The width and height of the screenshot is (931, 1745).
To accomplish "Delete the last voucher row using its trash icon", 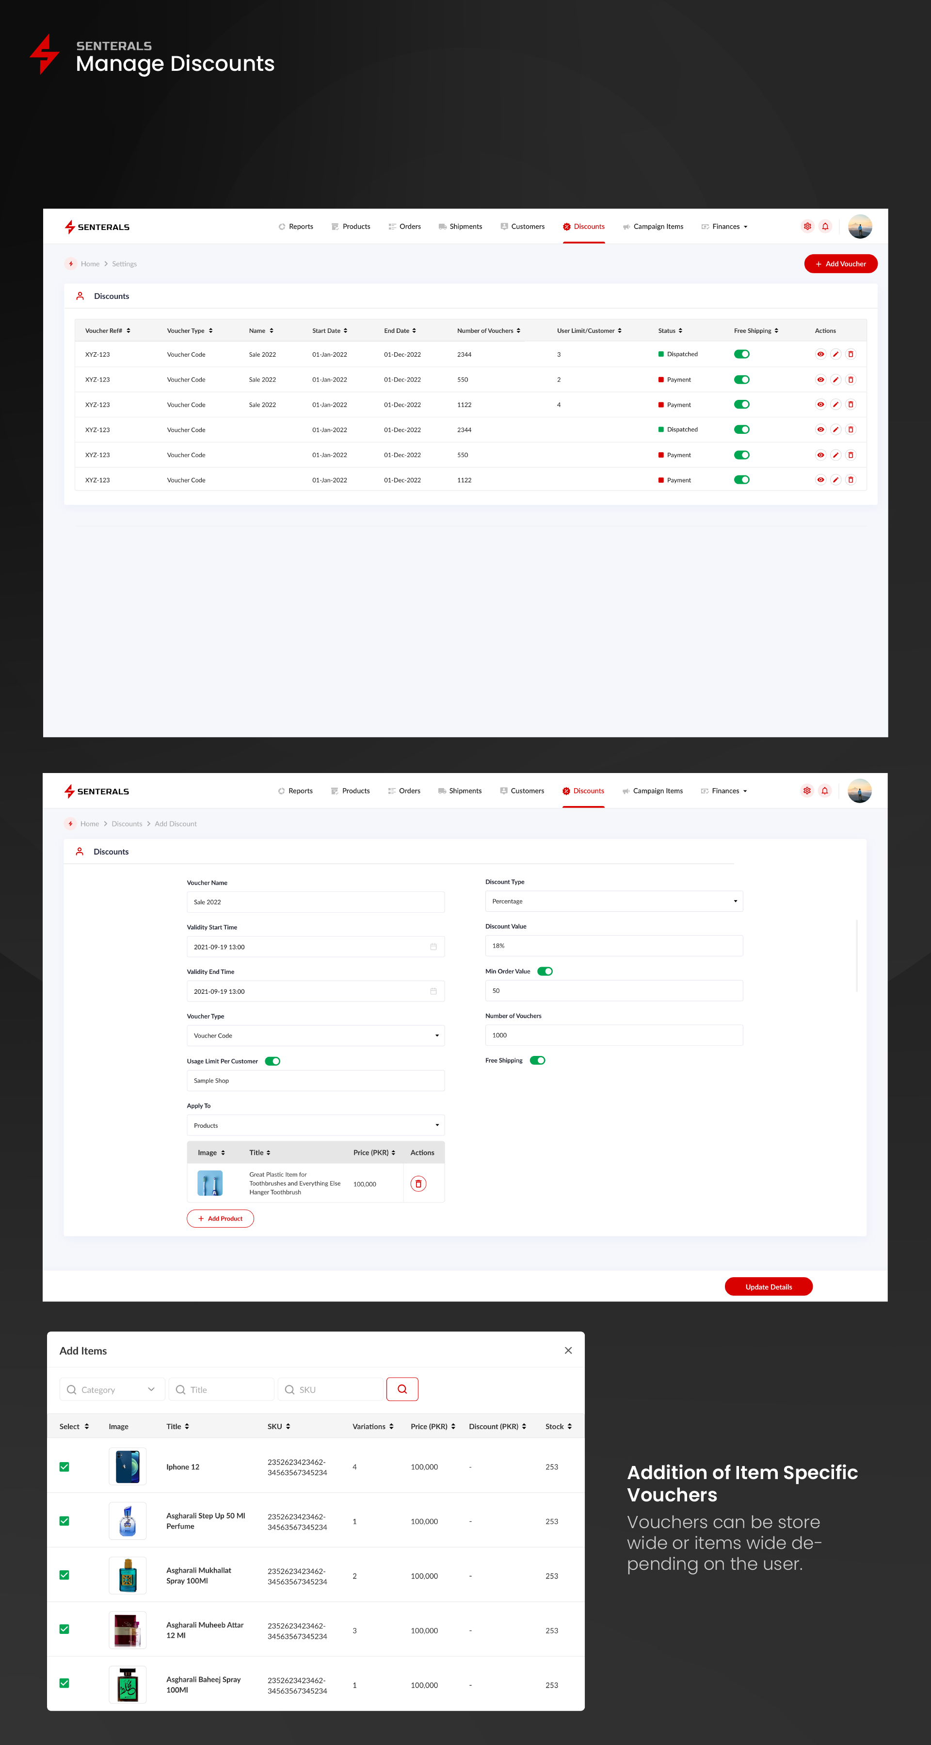I will (x=851, y=479).
